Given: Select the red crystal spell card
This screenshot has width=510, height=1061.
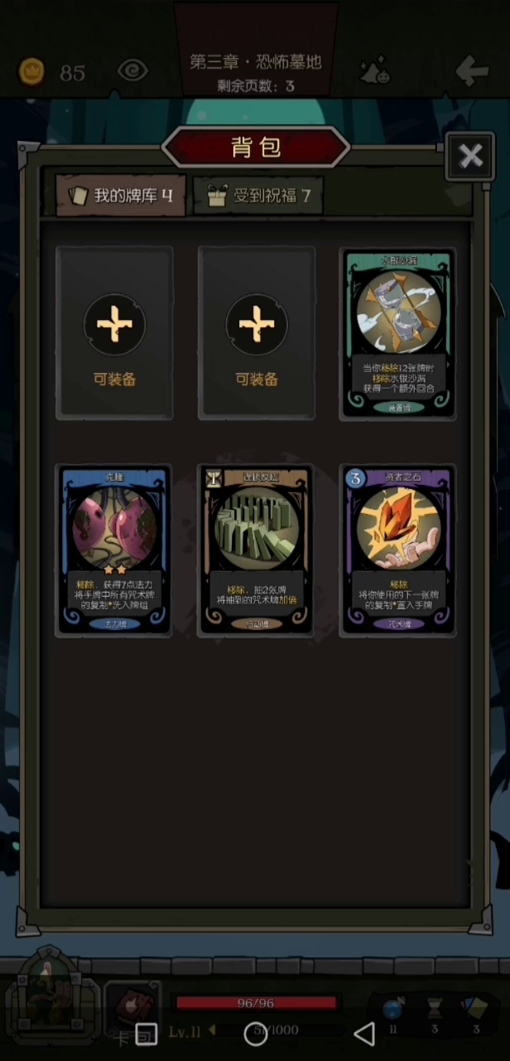Looking at the screenshot, I should (398, 550).
